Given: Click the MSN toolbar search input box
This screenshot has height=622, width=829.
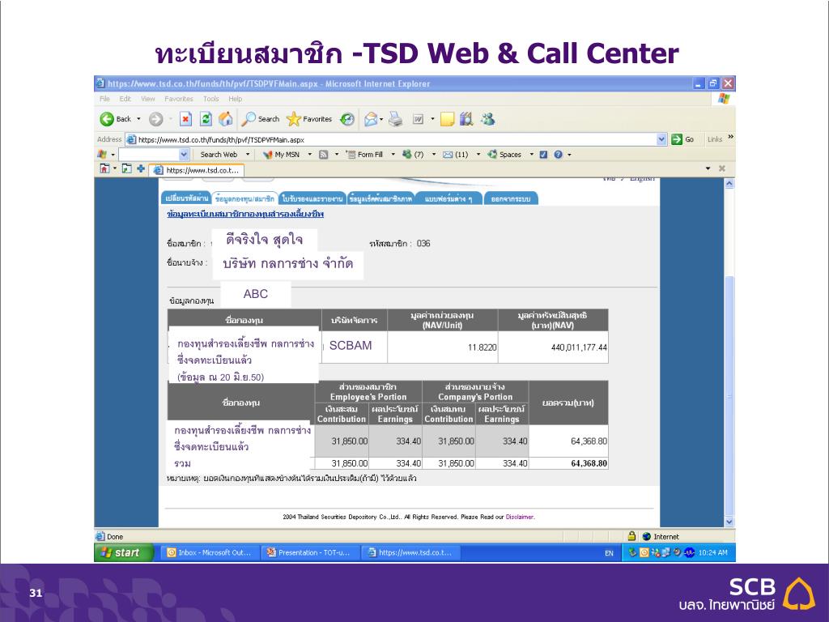Looking at the screenshot, I should 149,155.
